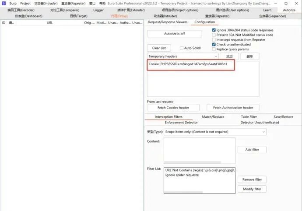Enable Replace query params checkbox
Screen dimensions: 302x211
(x=214, y=49)
